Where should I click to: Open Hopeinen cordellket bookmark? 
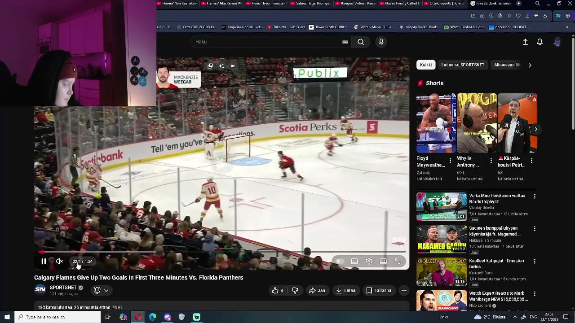[x=242, y=27]
